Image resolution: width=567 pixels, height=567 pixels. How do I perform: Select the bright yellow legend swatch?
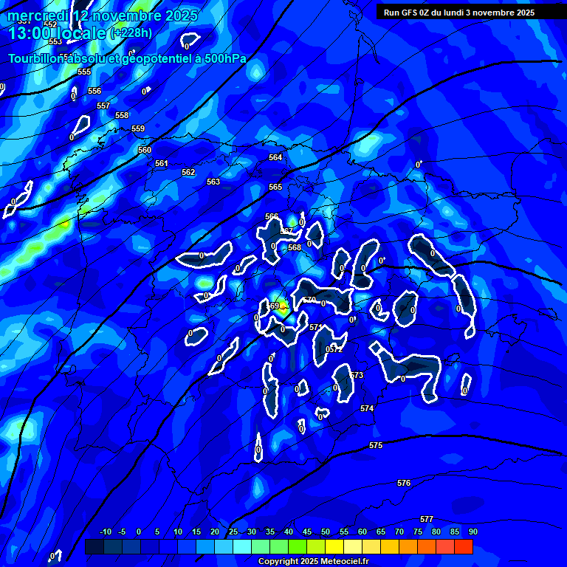tap(334, 547)
